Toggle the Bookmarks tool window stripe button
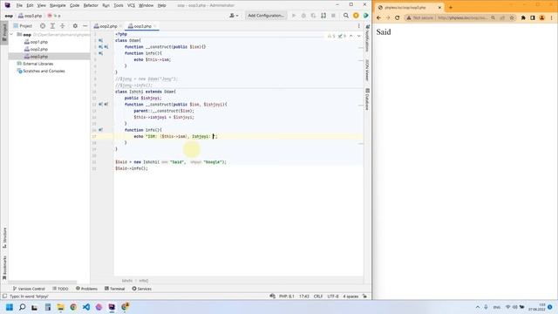 click(4, 268)
